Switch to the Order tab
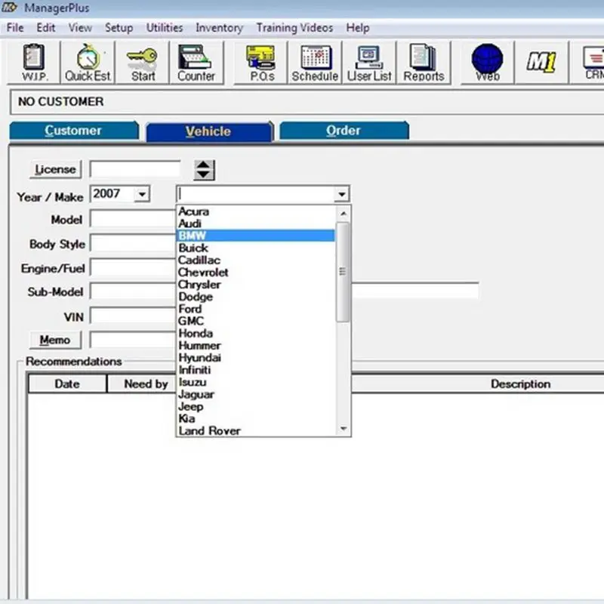Screen dimensions: 604x604 pyautogui.click(x=344, y=131)
